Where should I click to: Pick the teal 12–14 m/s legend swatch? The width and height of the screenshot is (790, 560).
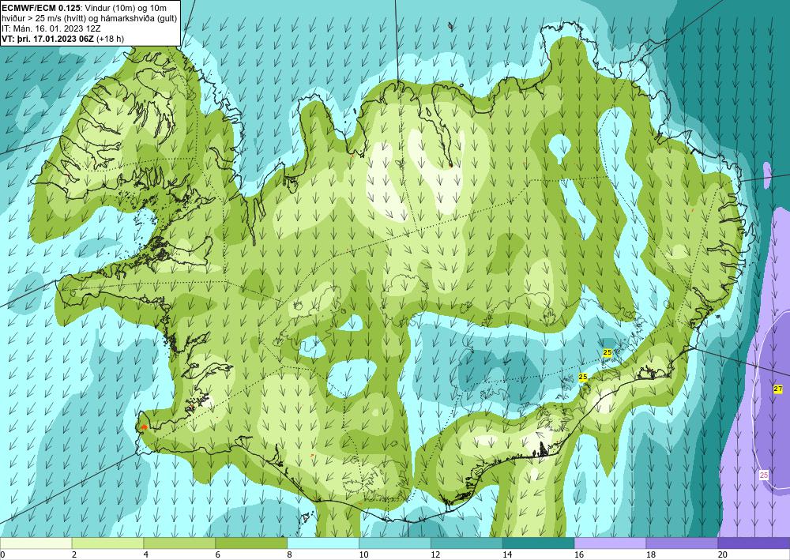467,543
